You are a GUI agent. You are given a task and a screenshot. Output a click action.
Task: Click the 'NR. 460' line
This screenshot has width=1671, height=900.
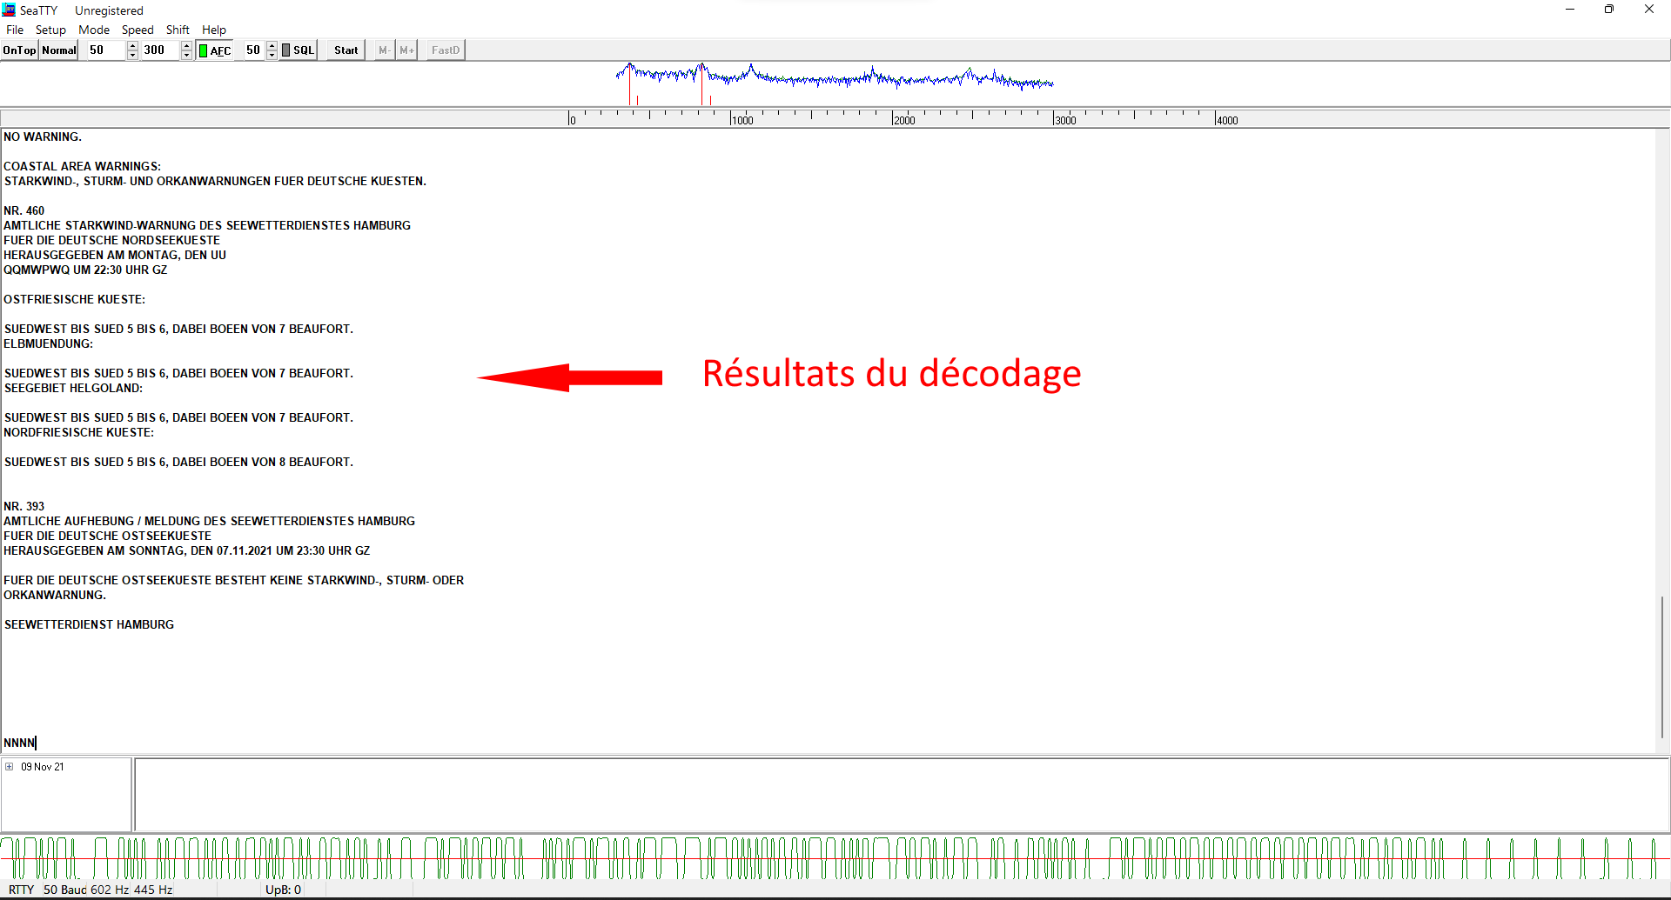(x=23, y=210)
